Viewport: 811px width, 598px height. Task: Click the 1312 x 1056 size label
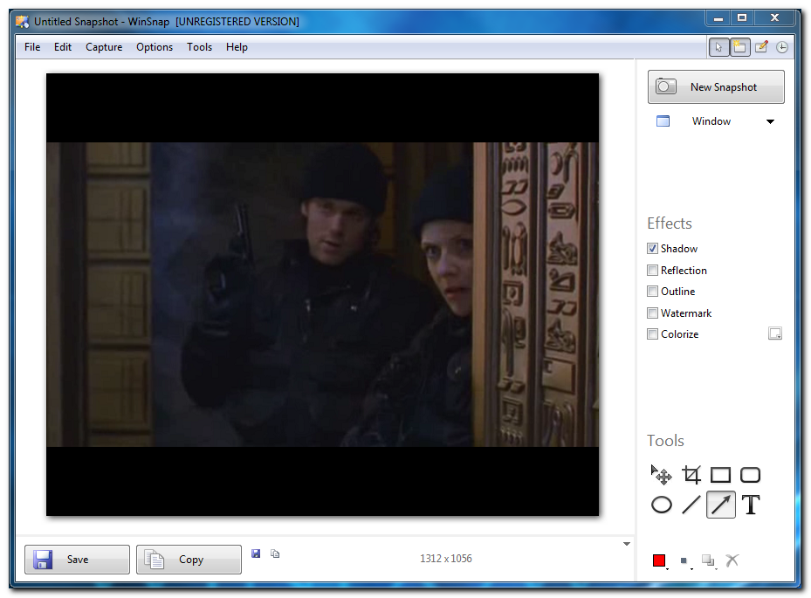(446, 559)
